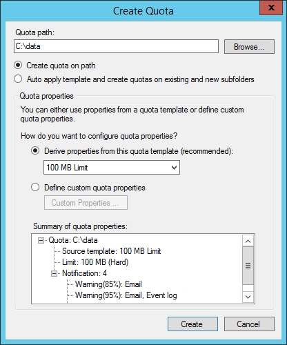Collapse the Notification: 4 tree node
Image resolution: width=287 pixels, height=345 pixels.
click(x=54, y=273)
